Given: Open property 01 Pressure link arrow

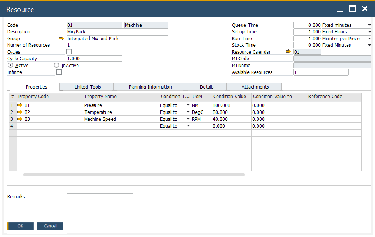Looking at the screenshot, I should pos(20,105).
